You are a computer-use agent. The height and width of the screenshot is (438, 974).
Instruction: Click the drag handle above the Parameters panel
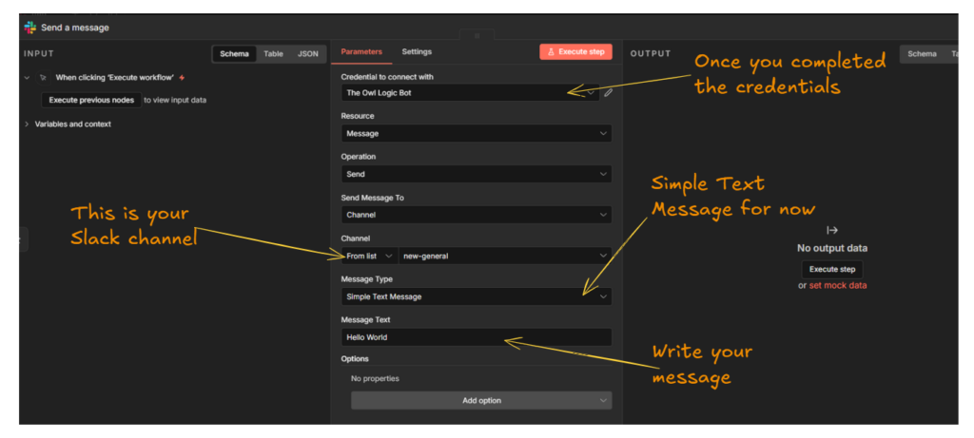tap(477, 36)
